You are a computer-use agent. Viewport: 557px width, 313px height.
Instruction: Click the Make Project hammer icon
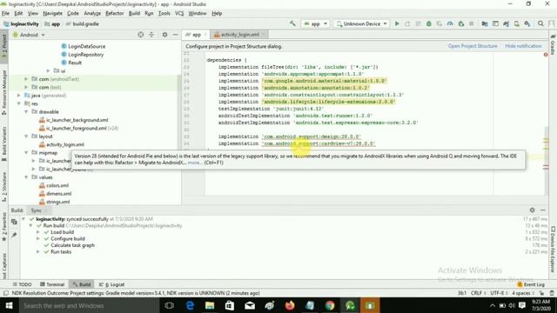[292, 23]
